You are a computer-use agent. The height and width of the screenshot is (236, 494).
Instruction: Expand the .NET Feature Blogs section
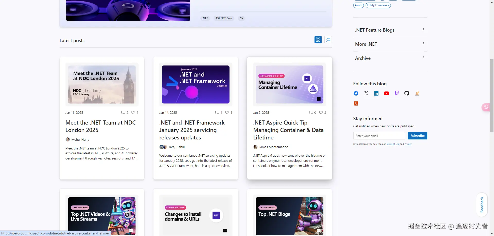(x=390, y=30)
